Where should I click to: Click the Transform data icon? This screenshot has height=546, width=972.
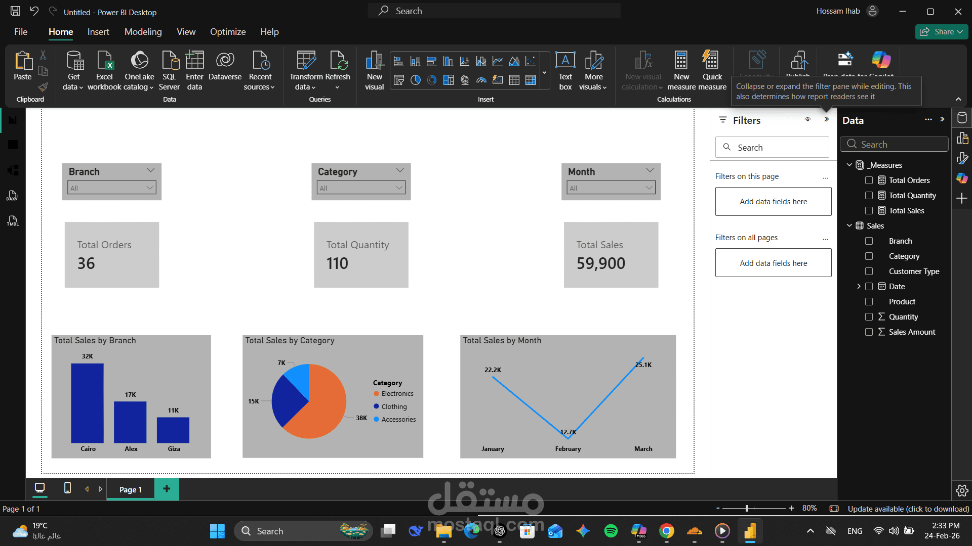(306, 61)
